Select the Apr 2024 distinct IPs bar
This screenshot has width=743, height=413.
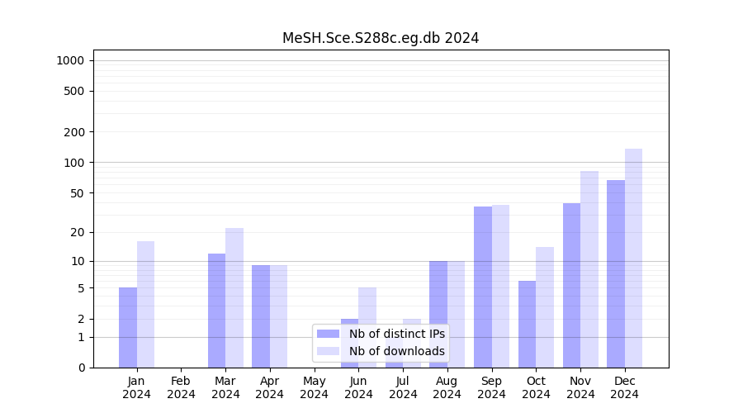(261, 316)
